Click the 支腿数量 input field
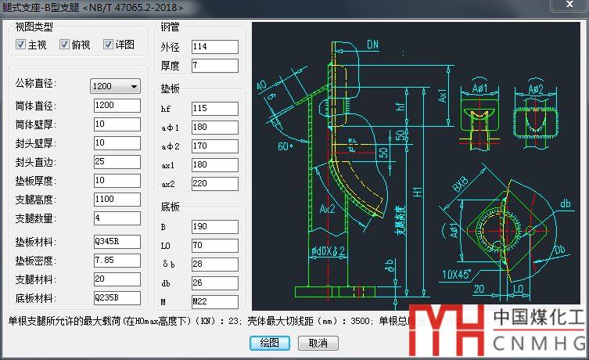This screenshot has height=360, width=589. 117,218
